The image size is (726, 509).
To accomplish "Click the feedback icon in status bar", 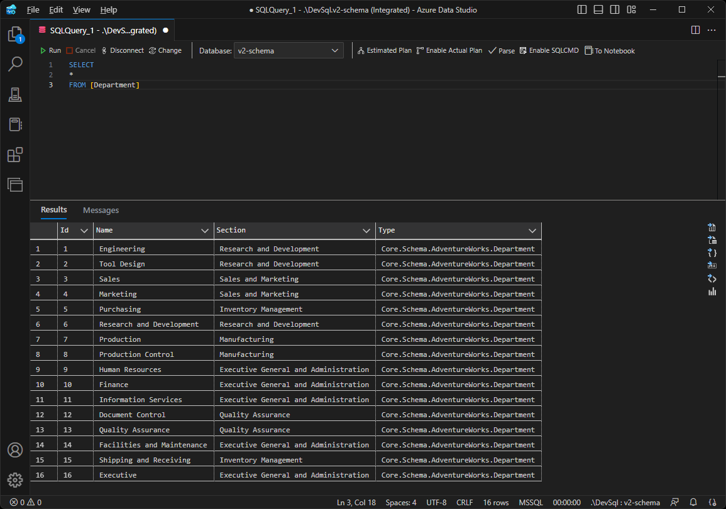I will [x=674, y=502].
